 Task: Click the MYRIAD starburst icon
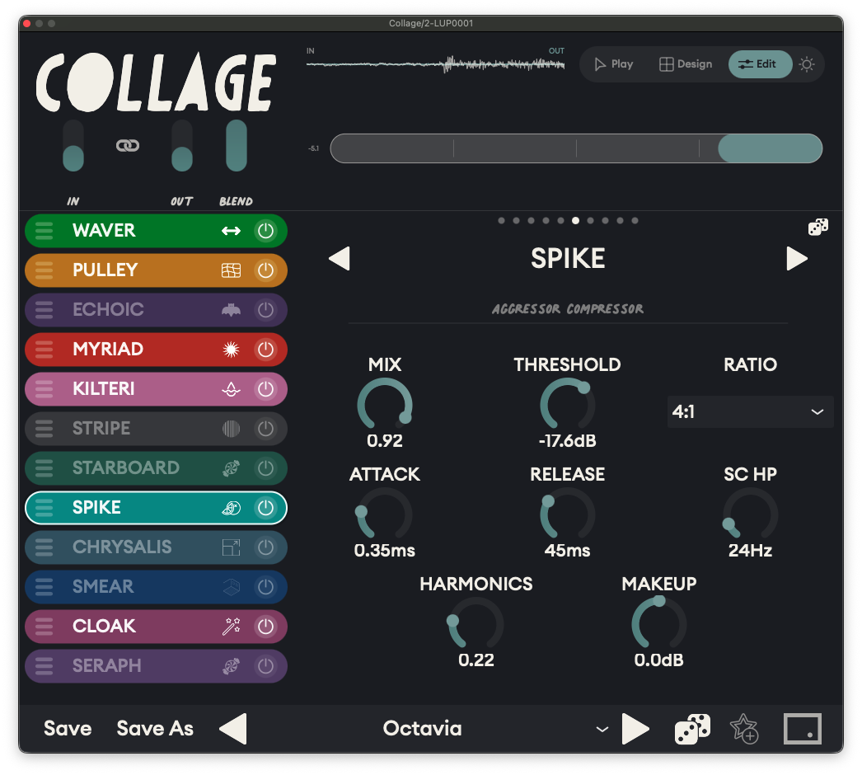231,350
